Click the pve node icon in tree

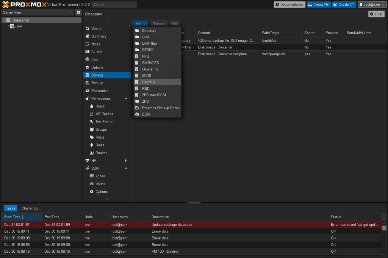(x=13, y=27)
